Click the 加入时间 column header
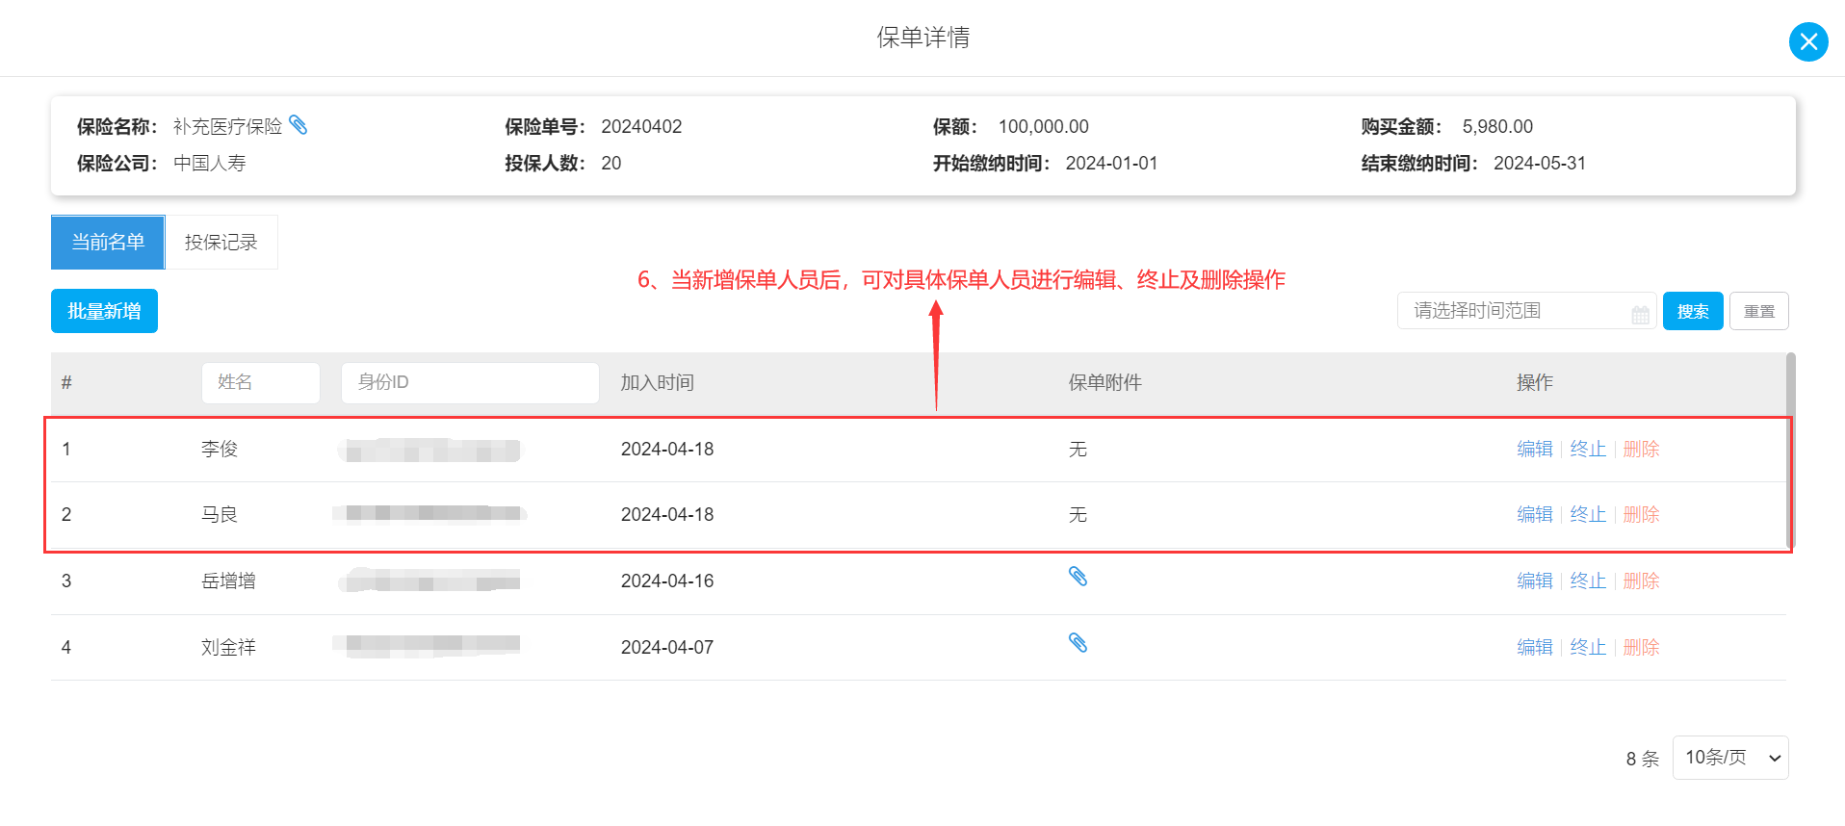 (657, 382)
